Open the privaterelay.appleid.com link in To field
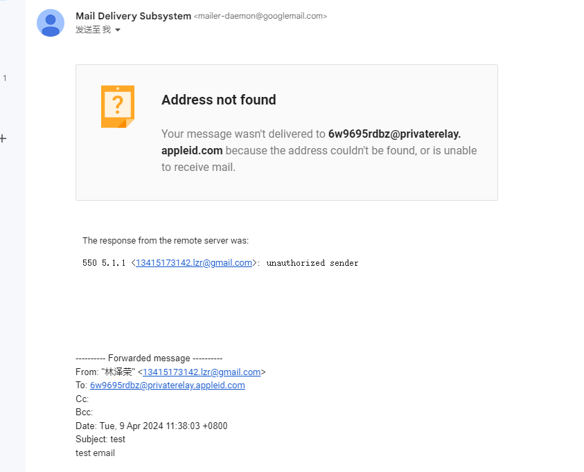 pyautogui.click(x=167, y=385)
